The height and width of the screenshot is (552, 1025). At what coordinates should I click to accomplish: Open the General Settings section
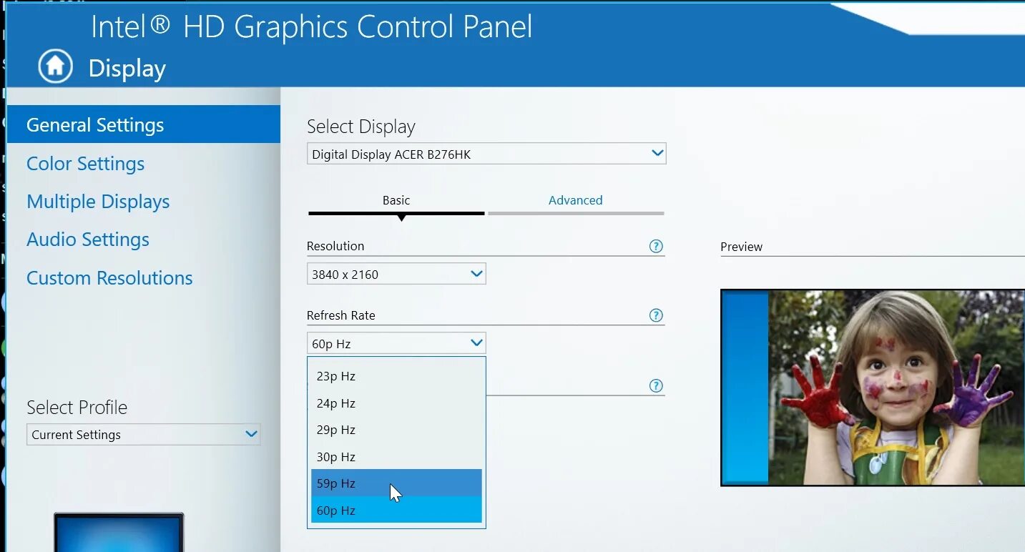tap(143, 124)
